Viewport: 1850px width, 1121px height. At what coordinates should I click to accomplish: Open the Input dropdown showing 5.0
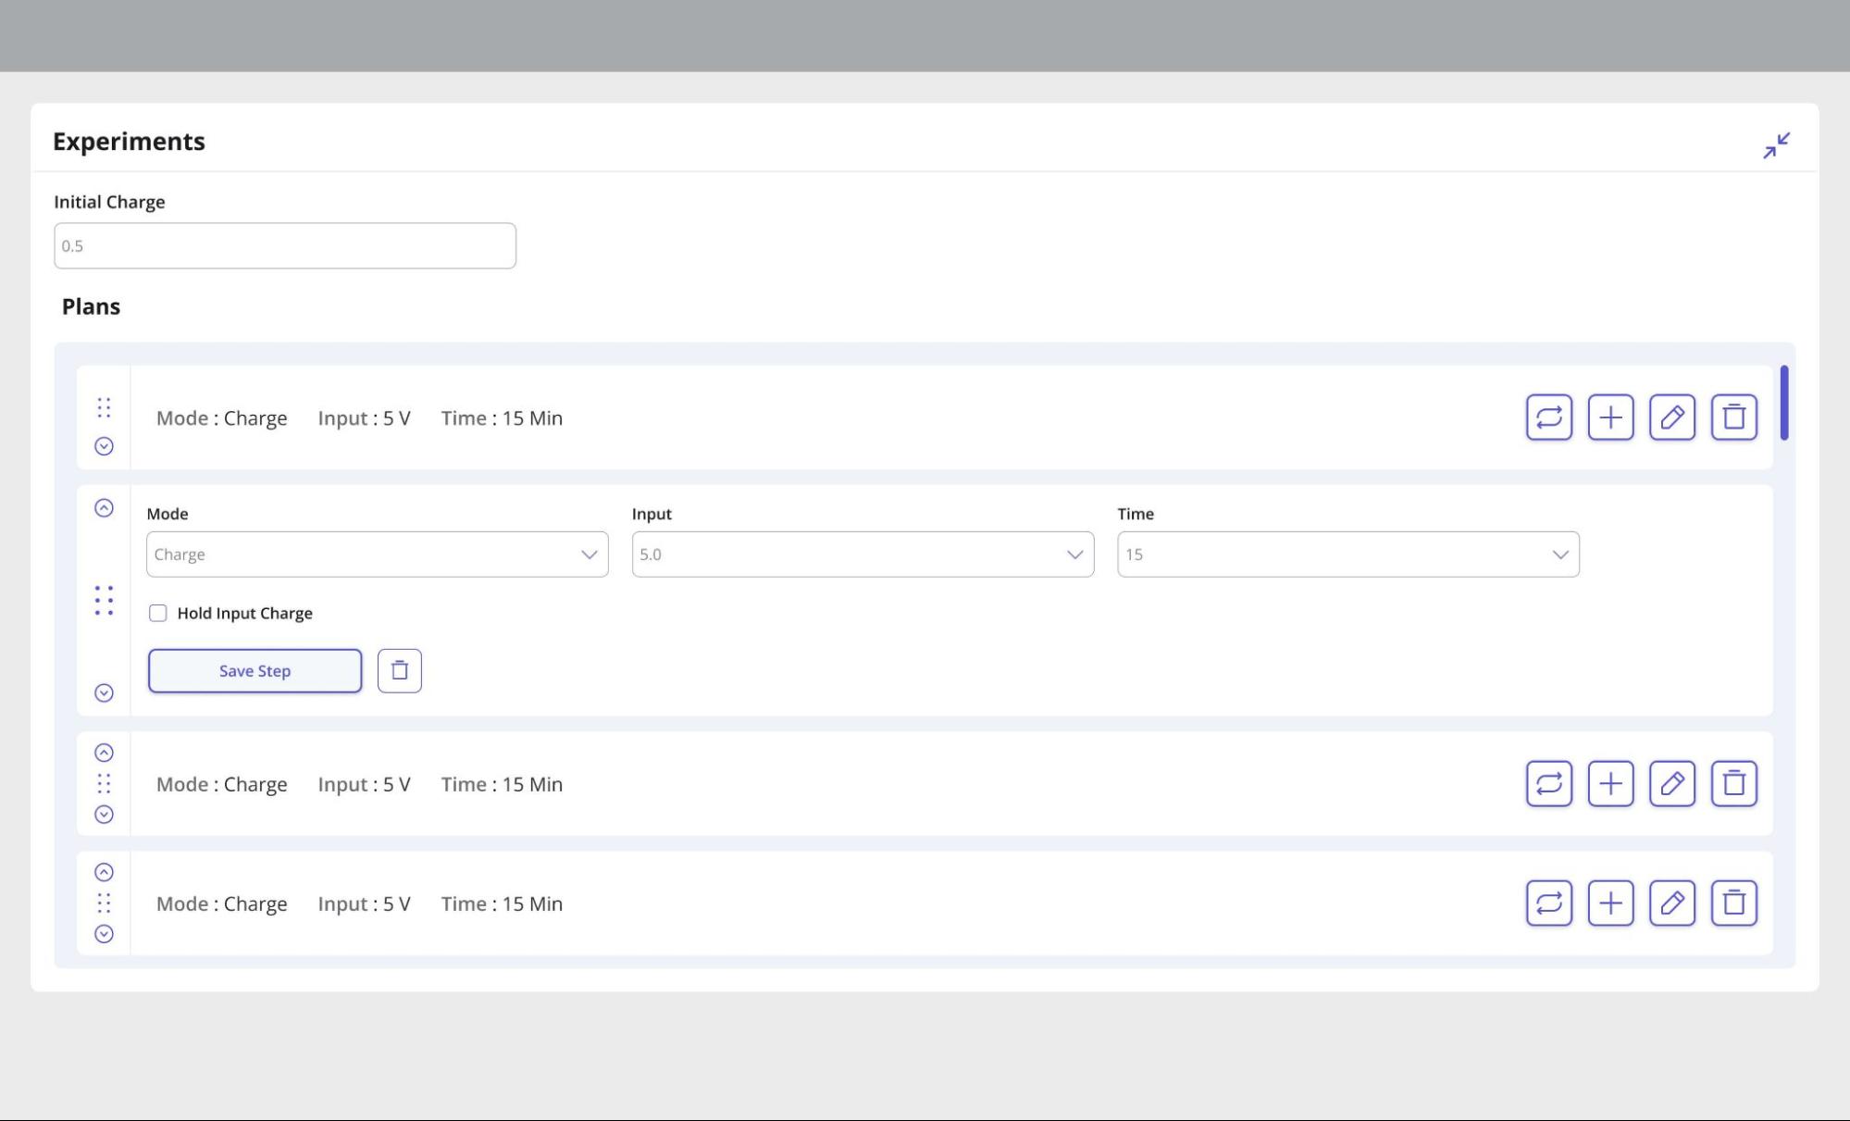coord(861,554)
